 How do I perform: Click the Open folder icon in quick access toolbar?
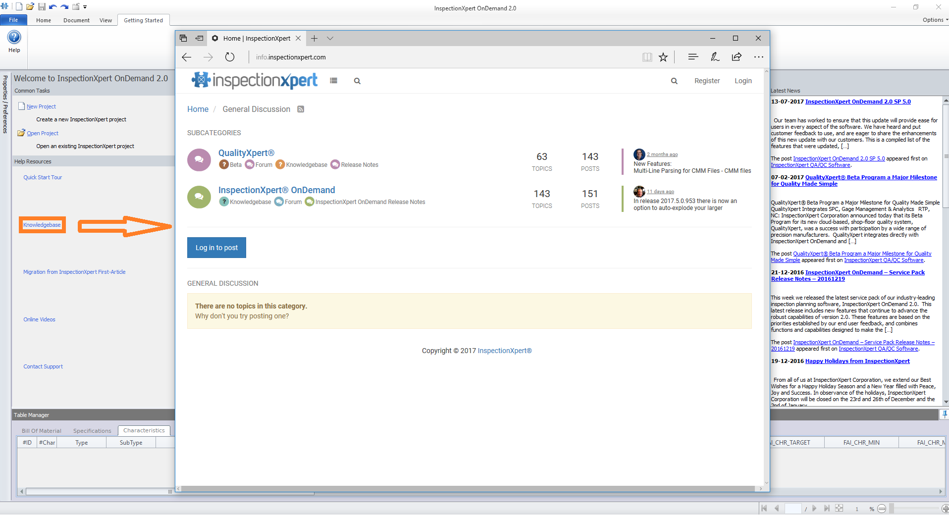(30, 6)
